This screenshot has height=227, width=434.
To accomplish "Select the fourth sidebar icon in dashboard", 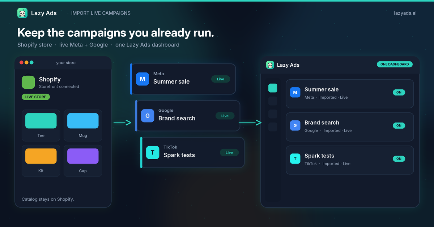I will click(x=273, y=127).
